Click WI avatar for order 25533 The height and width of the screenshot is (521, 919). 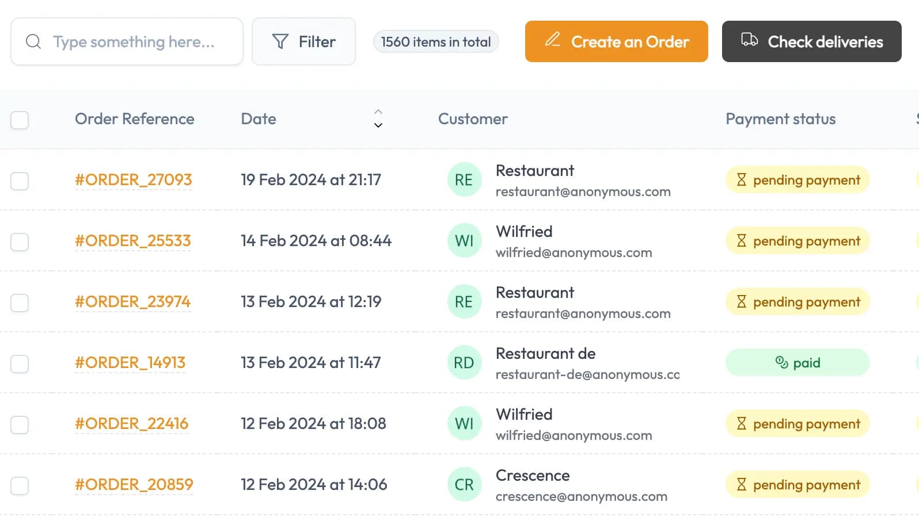(464, 241)
